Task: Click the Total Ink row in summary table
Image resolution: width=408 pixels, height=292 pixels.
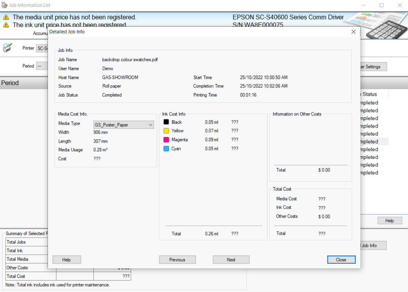Action: (x=27, y=251)
